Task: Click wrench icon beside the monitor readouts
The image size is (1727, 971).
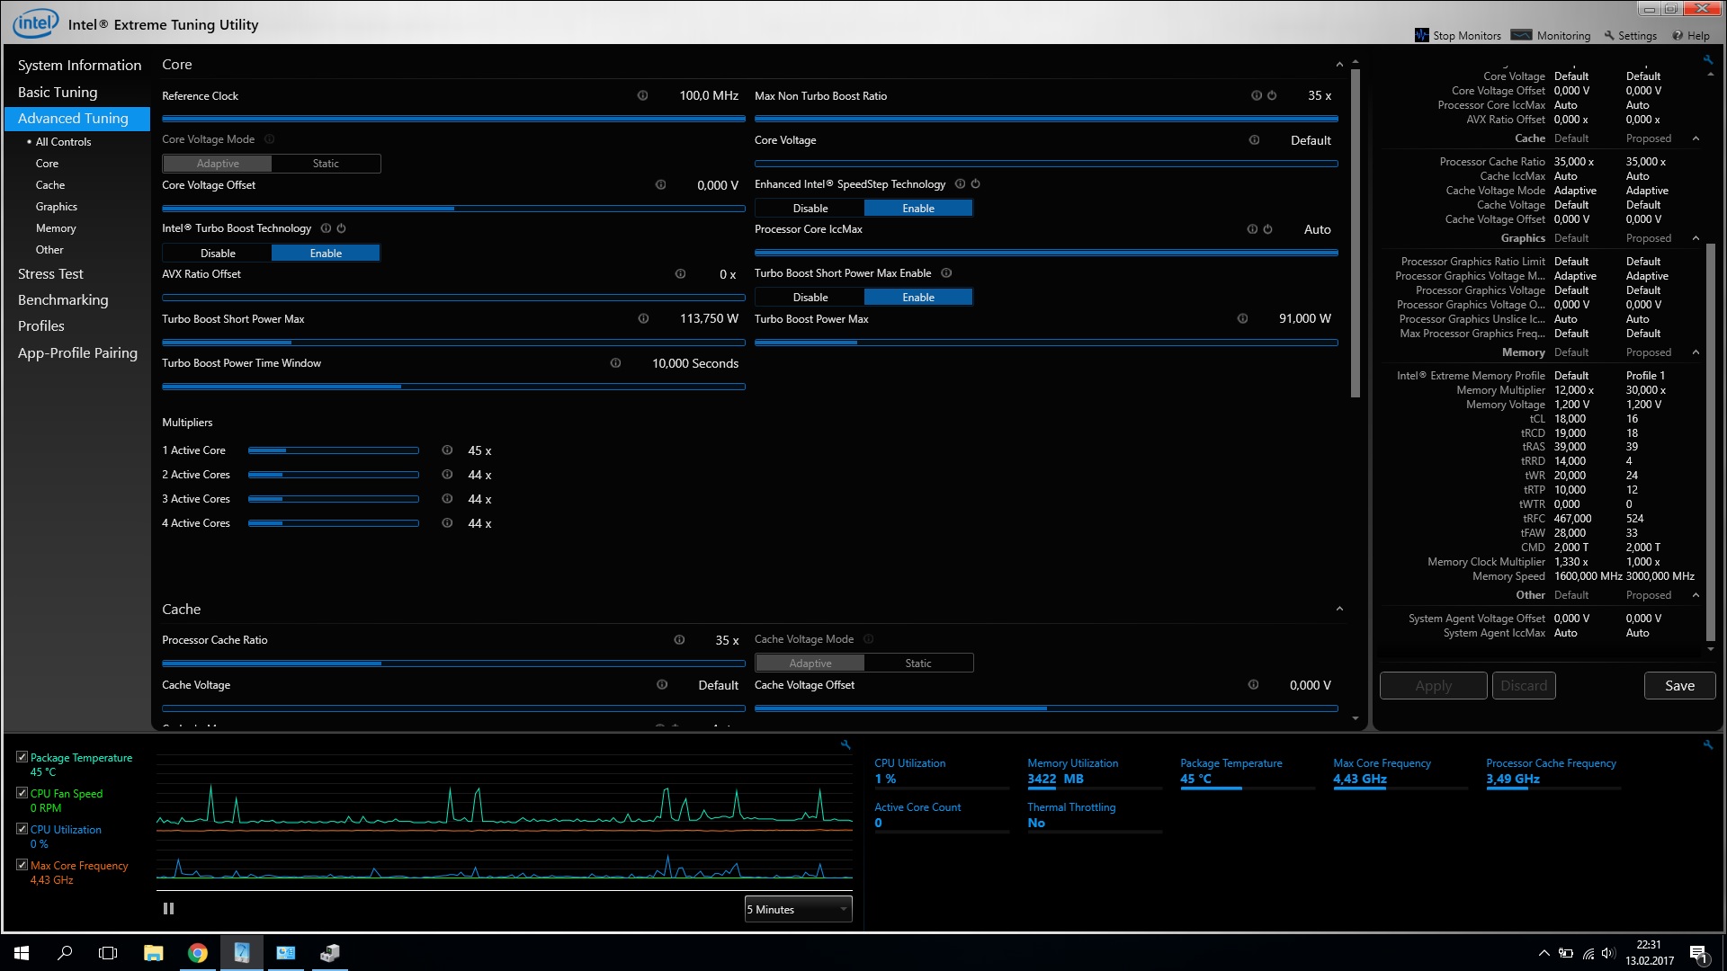Action: pyautogui.click(x=1707, y=744)
